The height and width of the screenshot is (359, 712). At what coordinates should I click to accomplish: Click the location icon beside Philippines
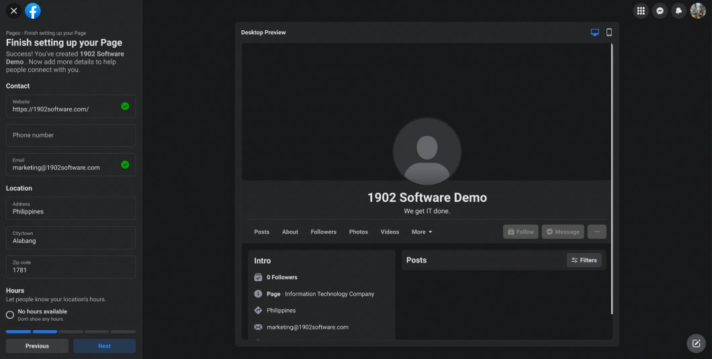click(258, 311)
